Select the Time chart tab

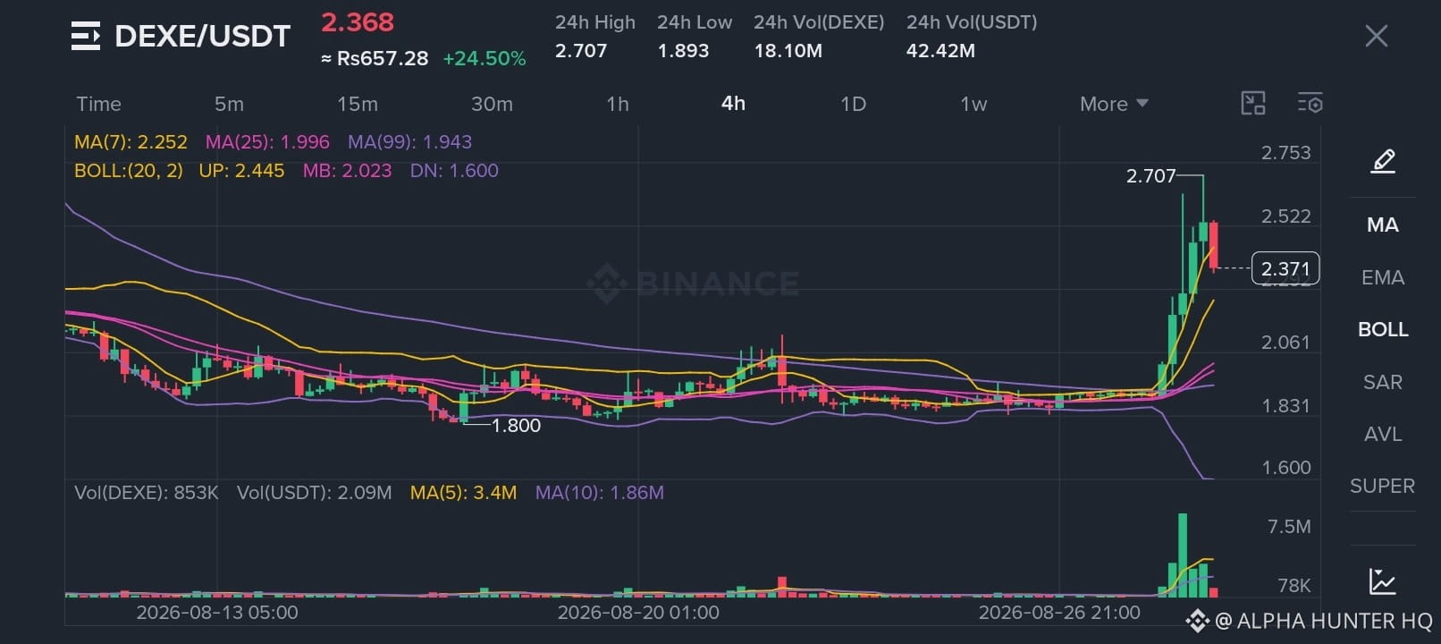98,104
